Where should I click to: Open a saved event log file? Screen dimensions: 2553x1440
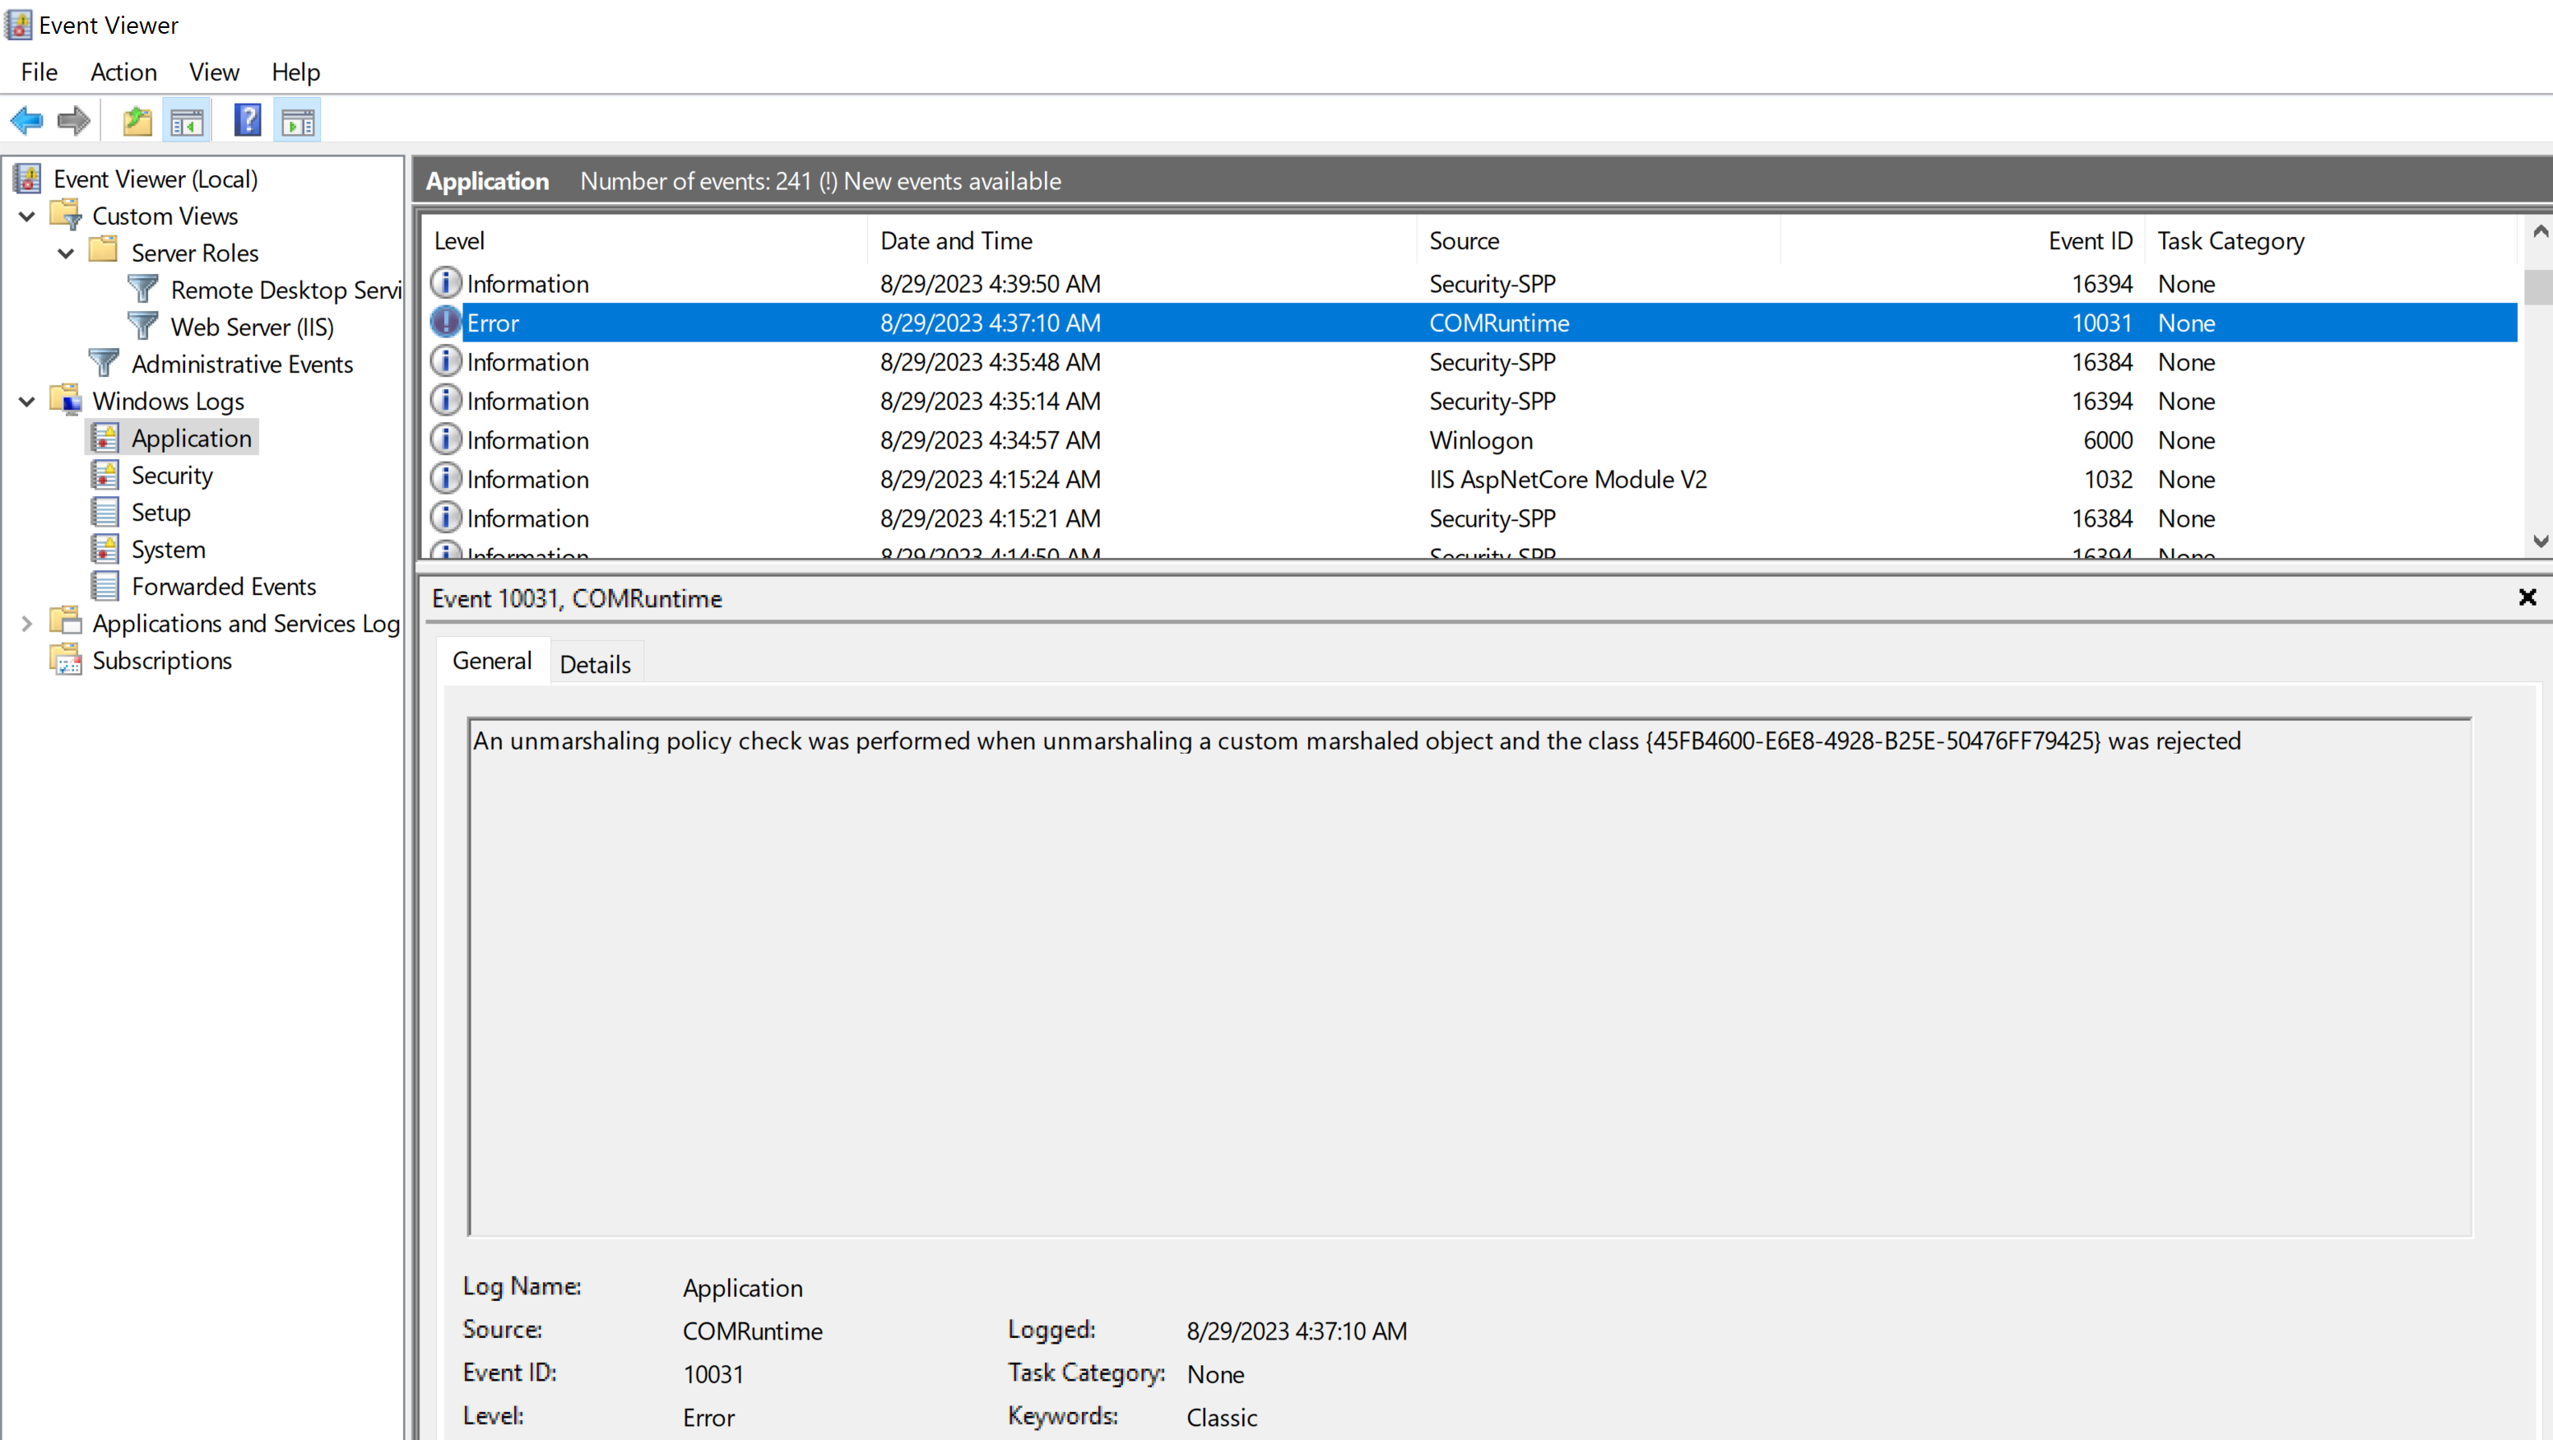(x=137, y=120)
